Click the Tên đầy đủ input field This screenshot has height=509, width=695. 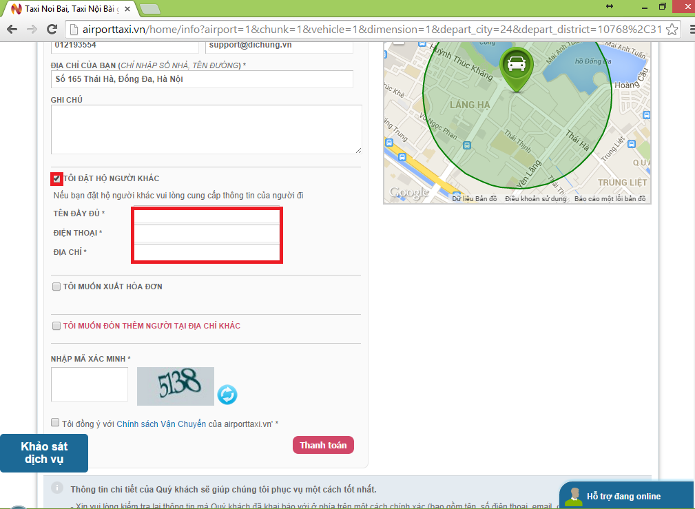pos(207,216)
